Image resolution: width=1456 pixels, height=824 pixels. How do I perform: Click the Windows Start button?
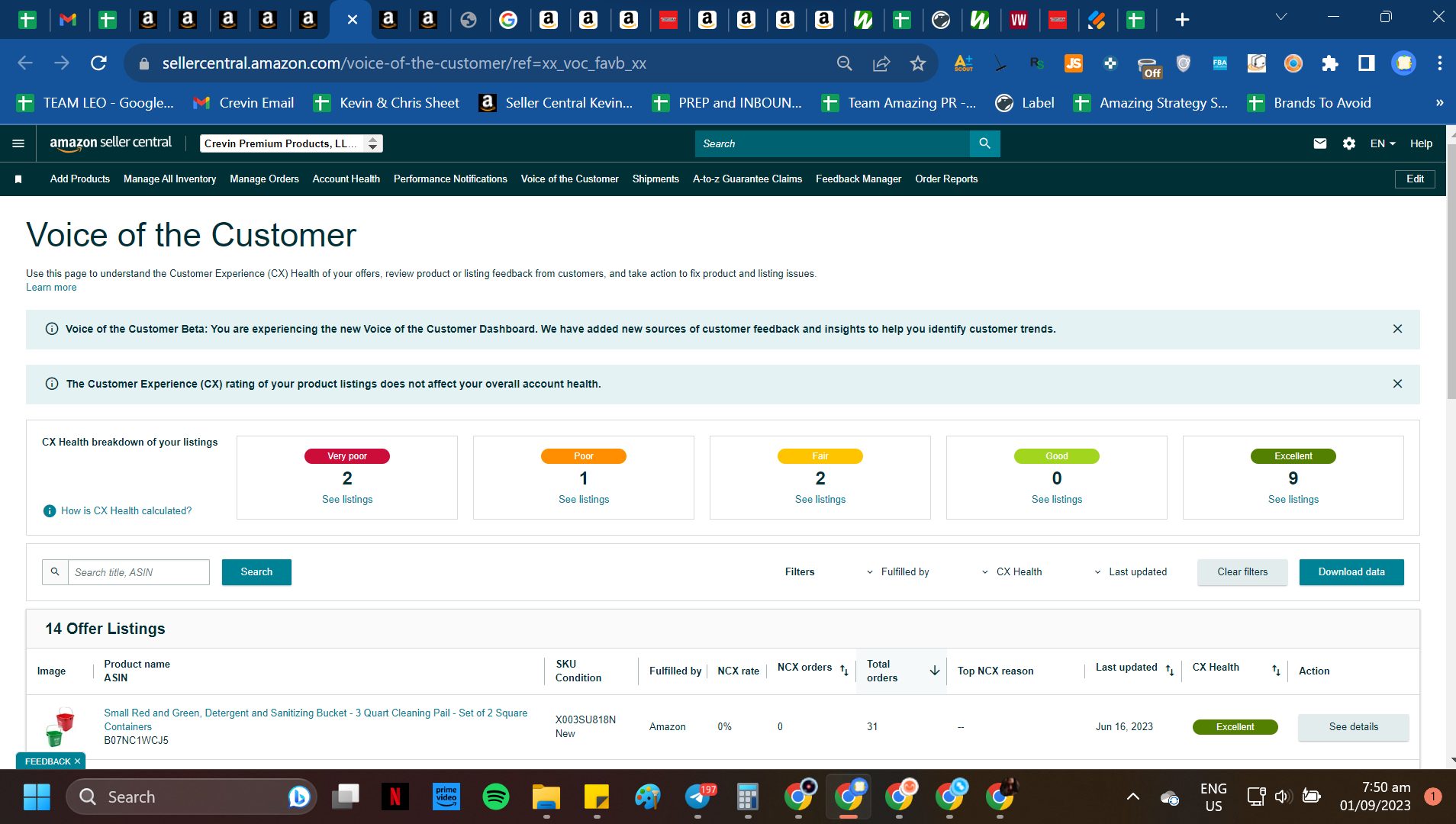click(37, 797)
